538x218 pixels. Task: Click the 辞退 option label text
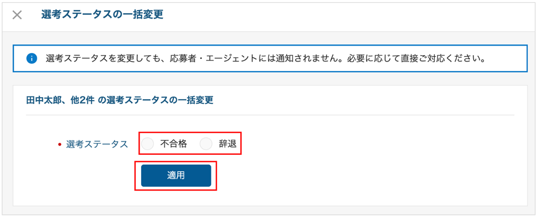coord(228,144)
